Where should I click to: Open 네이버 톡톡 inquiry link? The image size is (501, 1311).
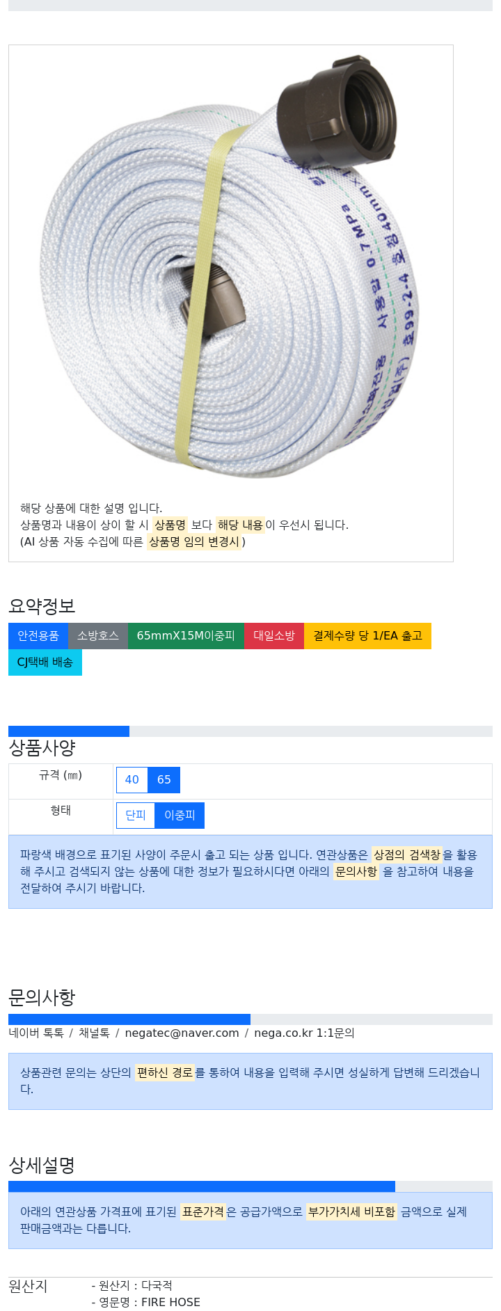pyautogui.click(x=36, y=1033)
